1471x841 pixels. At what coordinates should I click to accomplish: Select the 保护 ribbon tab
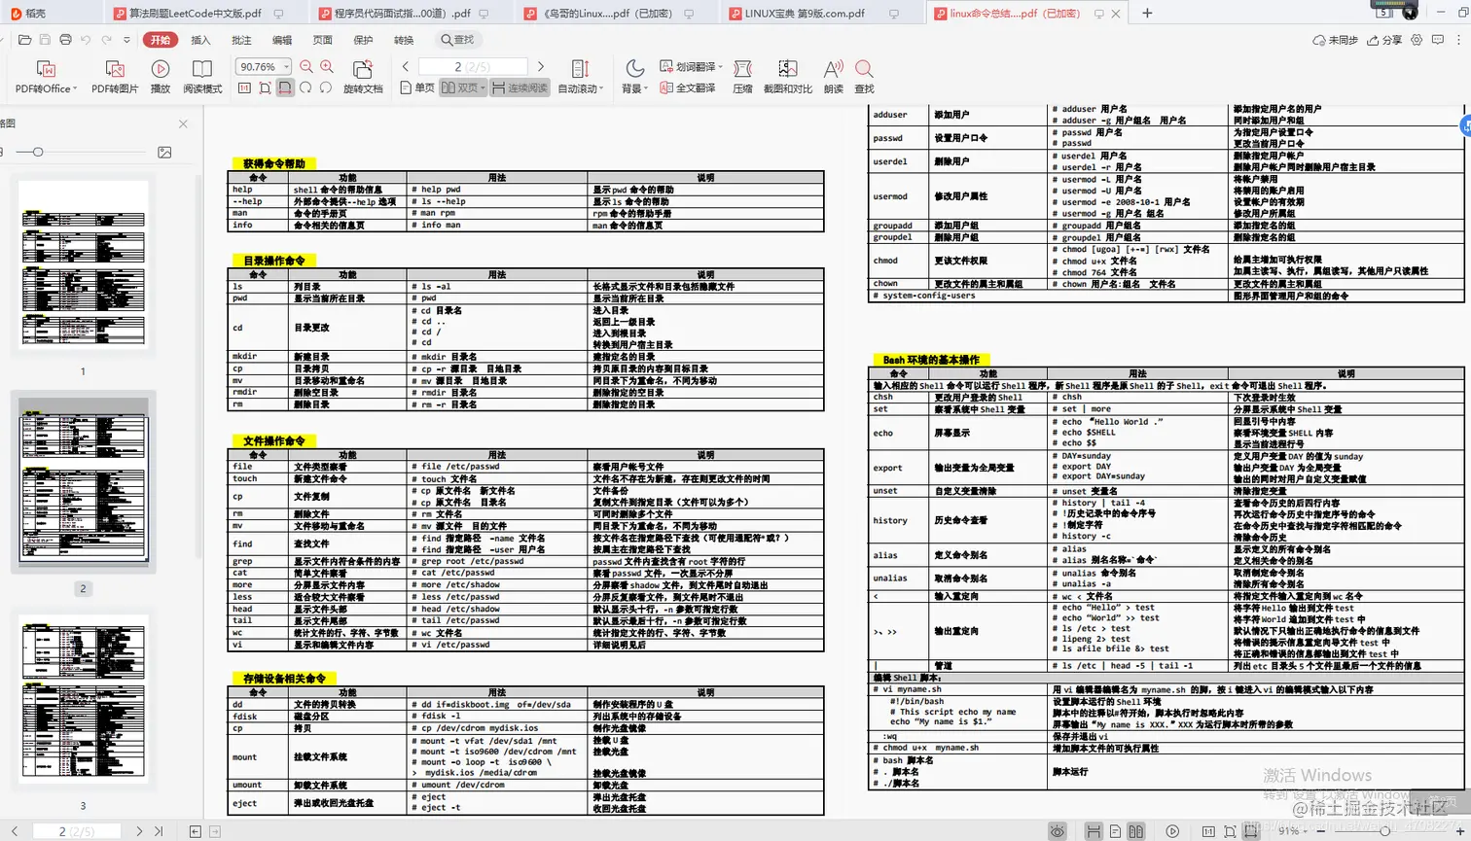tap(363, 40)
